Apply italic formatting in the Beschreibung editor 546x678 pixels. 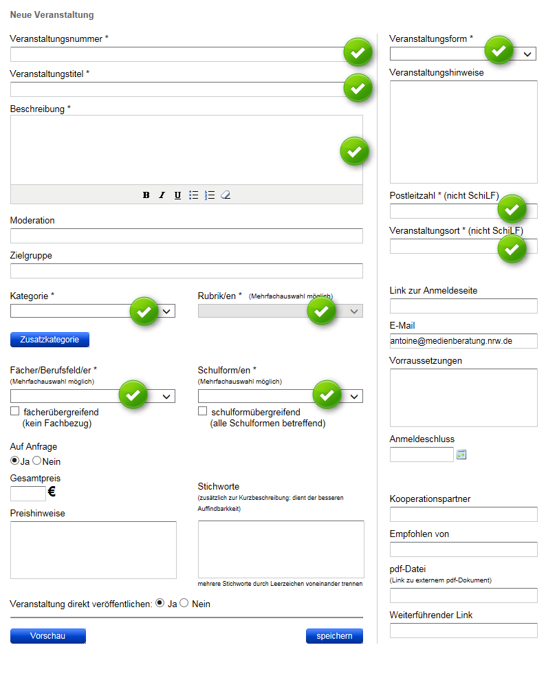point(162,195)
